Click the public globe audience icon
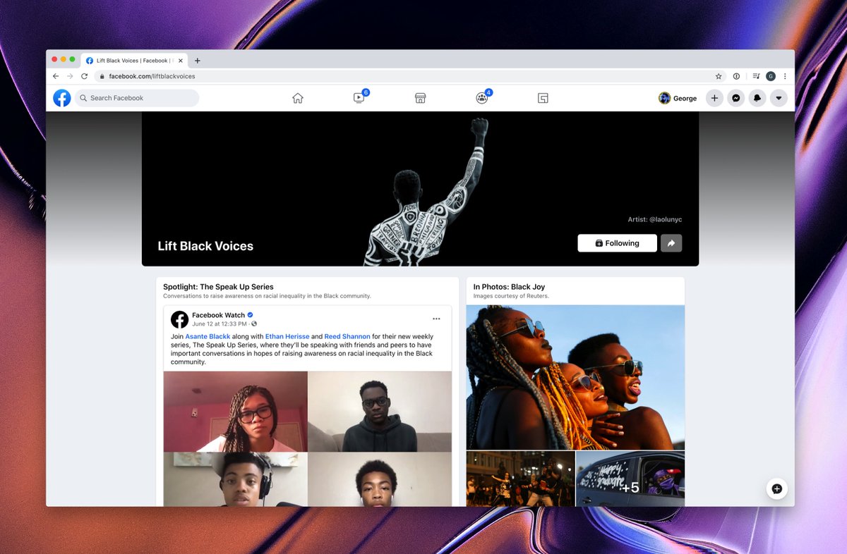The image size is (847, 554). coord(254,324)
